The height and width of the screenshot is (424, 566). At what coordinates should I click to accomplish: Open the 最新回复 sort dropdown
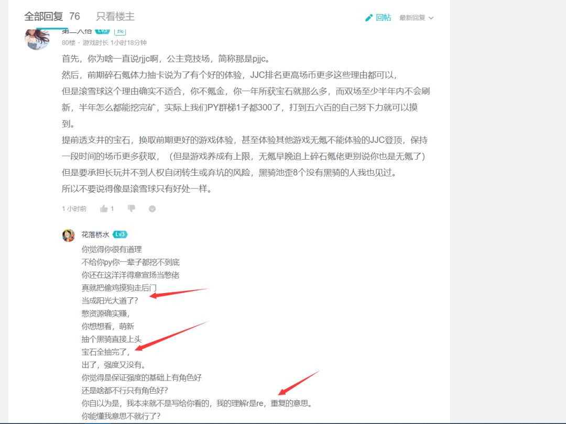click(416, 18)
